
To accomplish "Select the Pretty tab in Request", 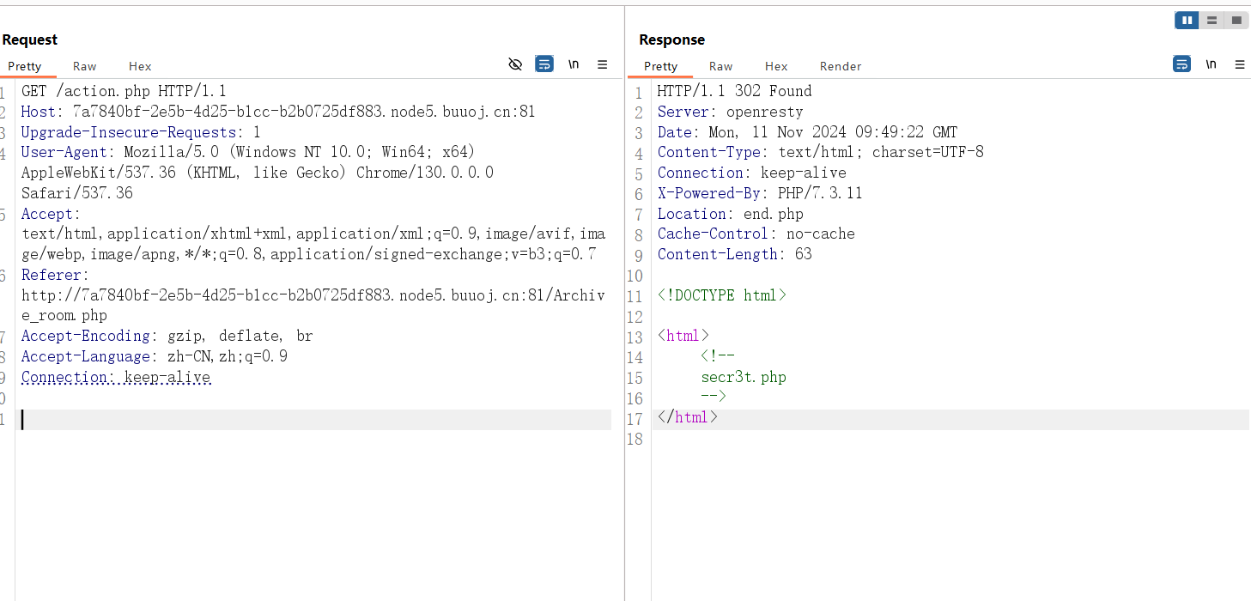I will (x=25, y=66).
